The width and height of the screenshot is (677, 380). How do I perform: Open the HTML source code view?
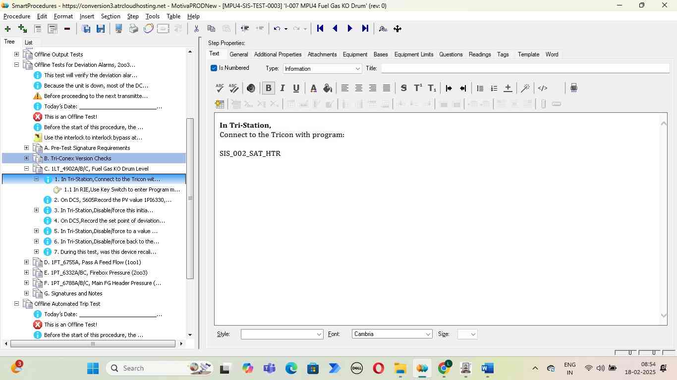click(543, 88)
